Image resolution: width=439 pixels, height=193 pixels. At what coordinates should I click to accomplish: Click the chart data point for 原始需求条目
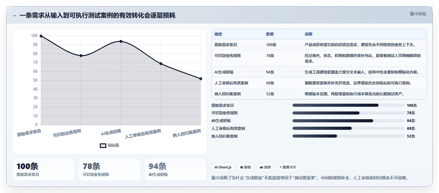pos(41,36)
